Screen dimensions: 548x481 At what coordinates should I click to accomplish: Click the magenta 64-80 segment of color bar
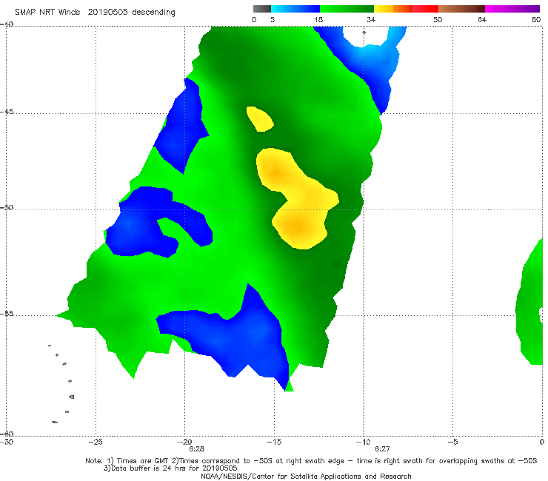(512, 9)
